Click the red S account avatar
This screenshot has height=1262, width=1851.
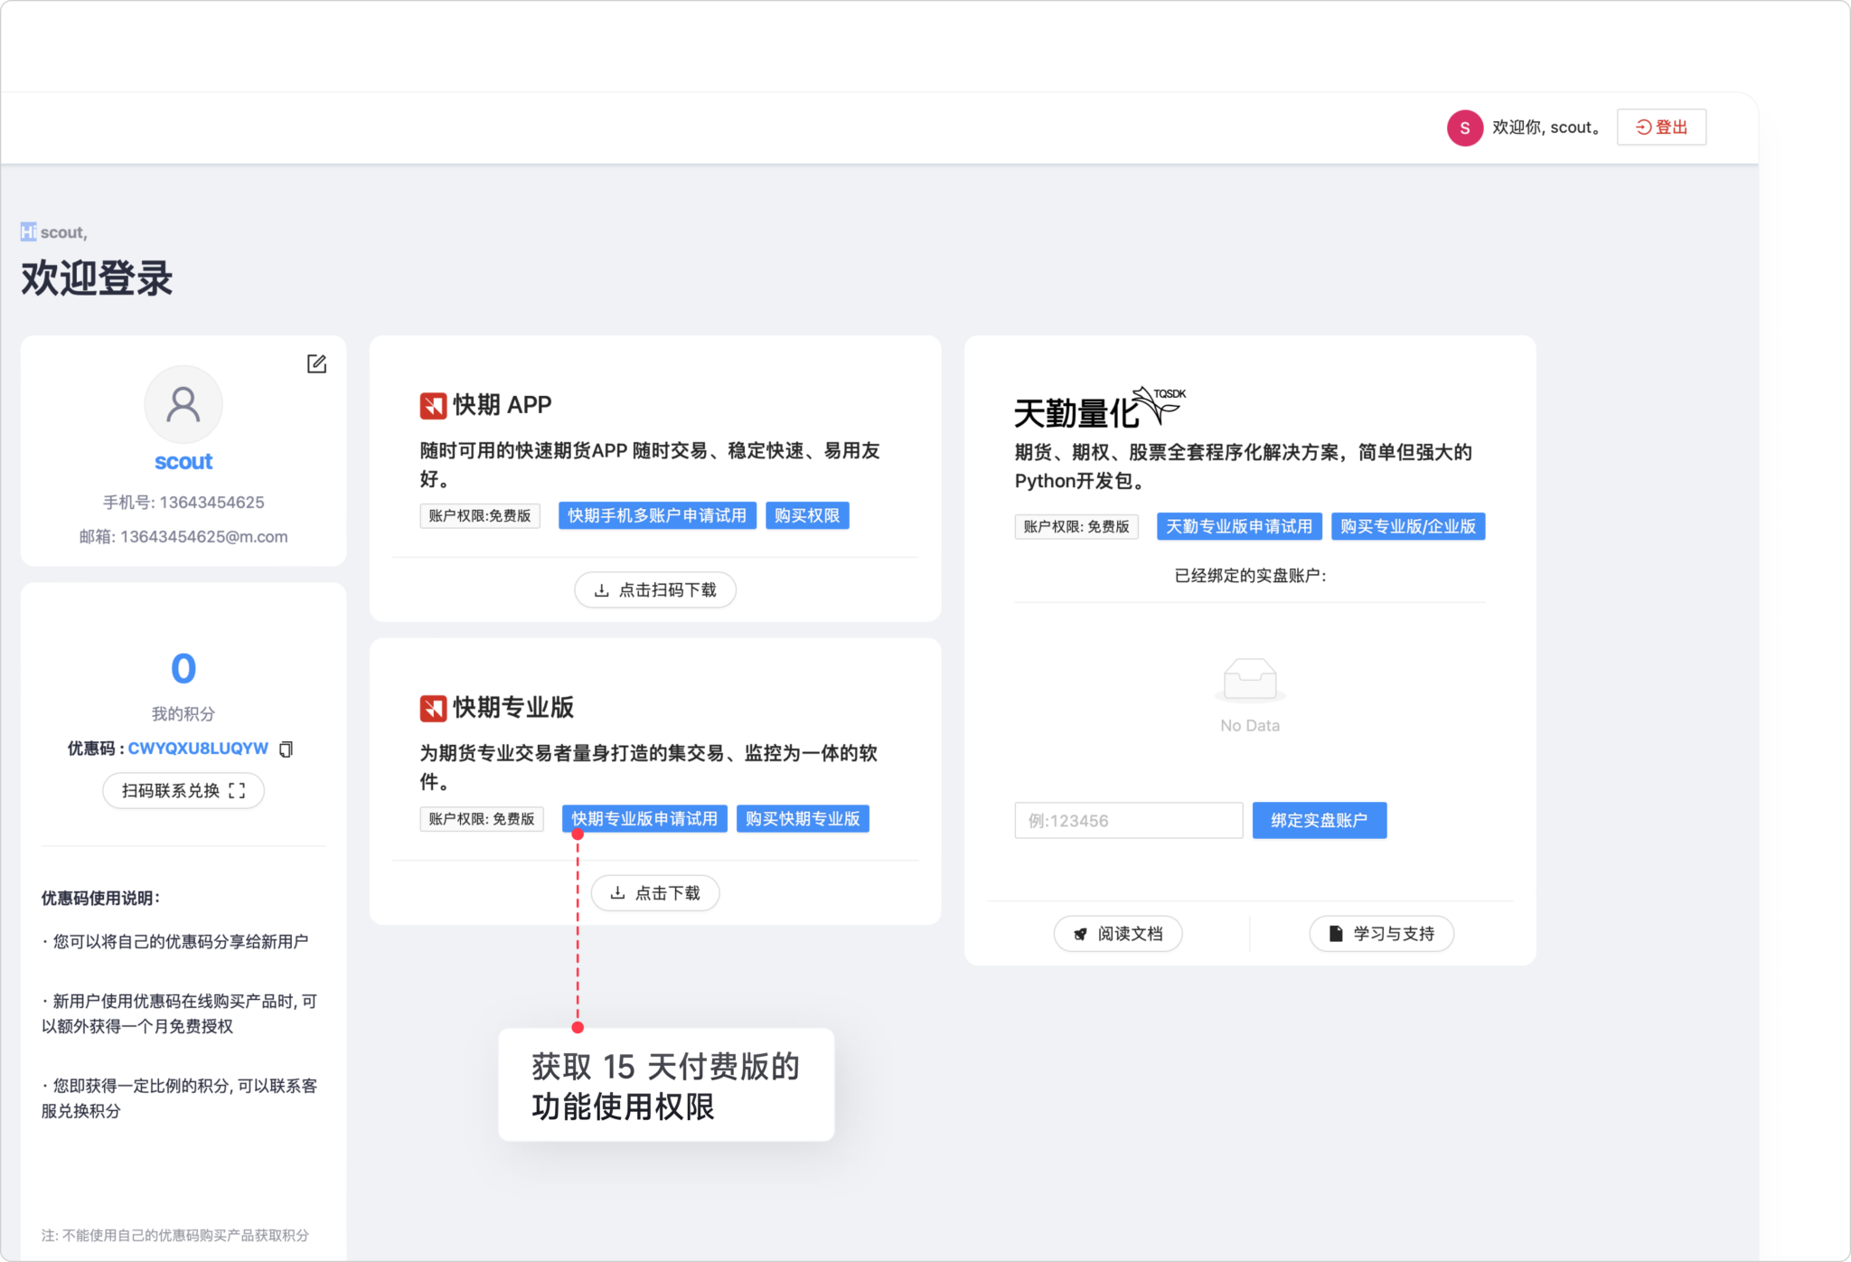pyautogui.click(x=1464, y=127)
